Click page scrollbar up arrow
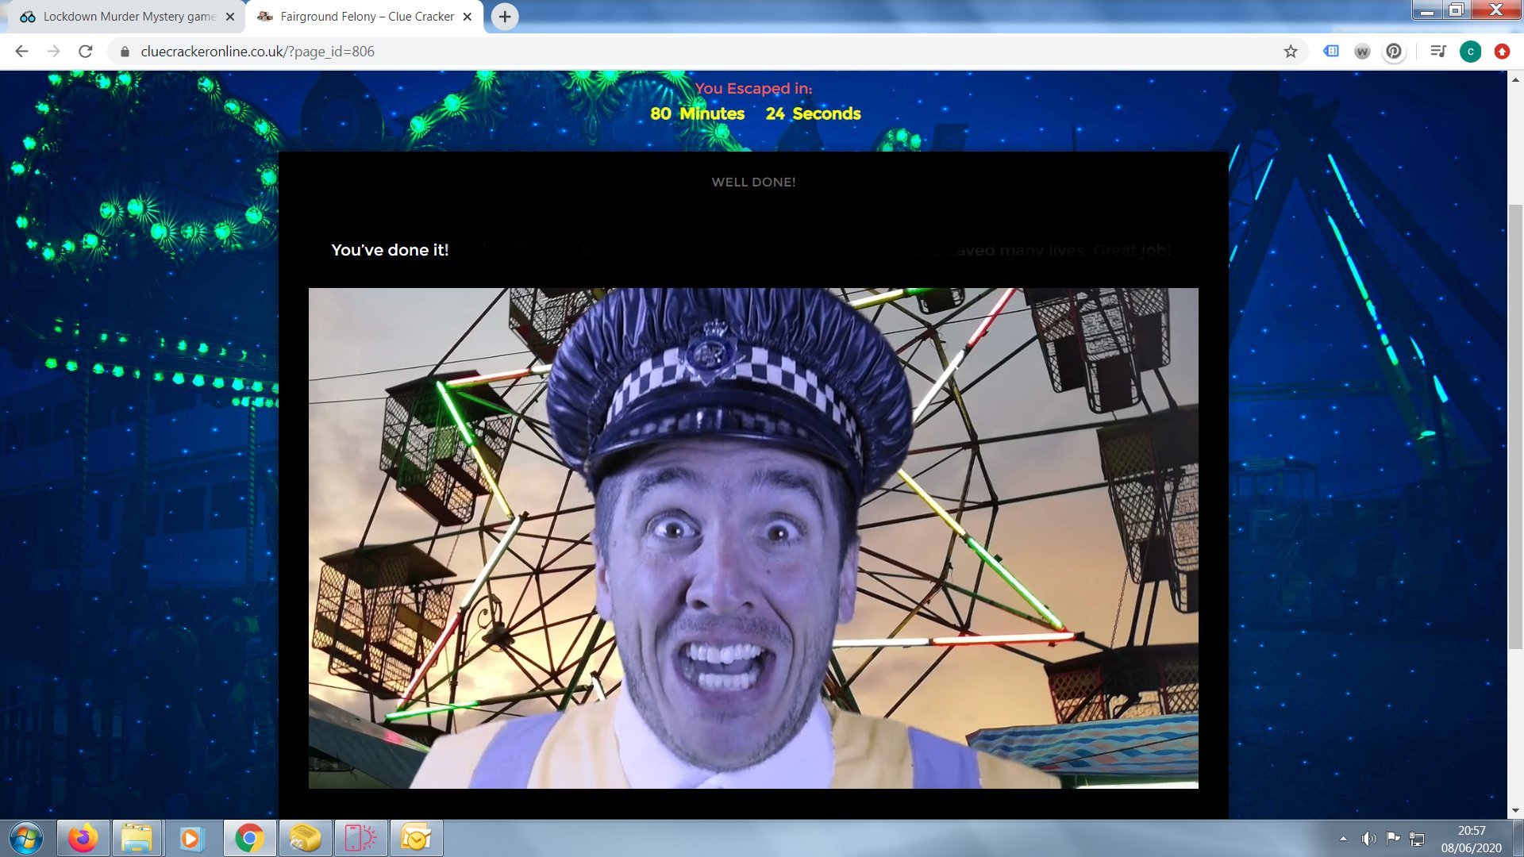 1515,79
